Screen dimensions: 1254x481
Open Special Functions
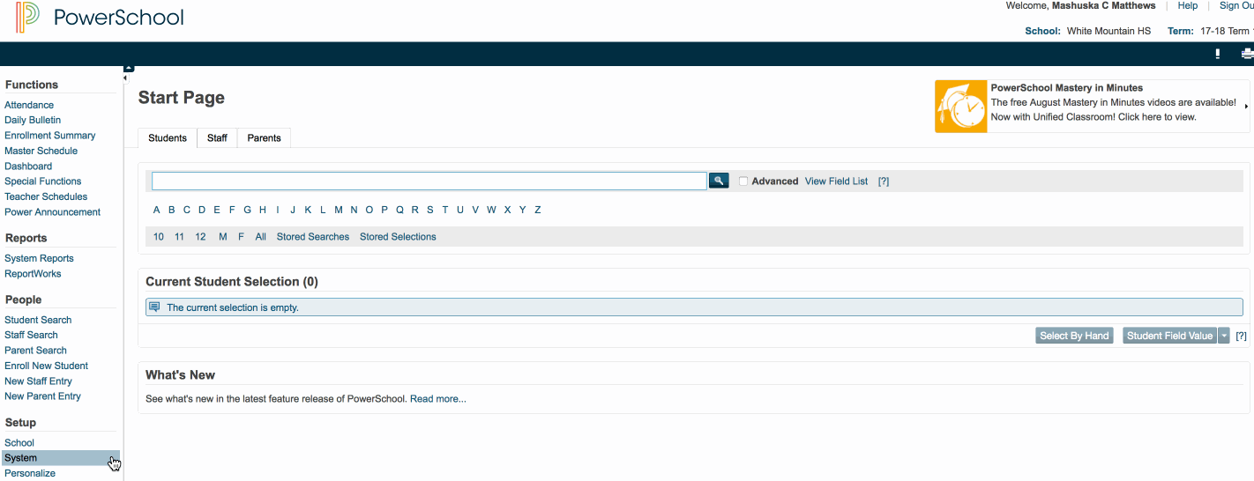(43, 181)
